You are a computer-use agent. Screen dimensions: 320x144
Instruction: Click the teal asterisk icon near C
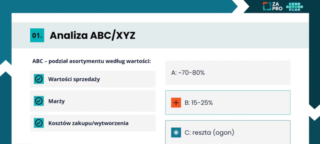[x=176, y=132]
